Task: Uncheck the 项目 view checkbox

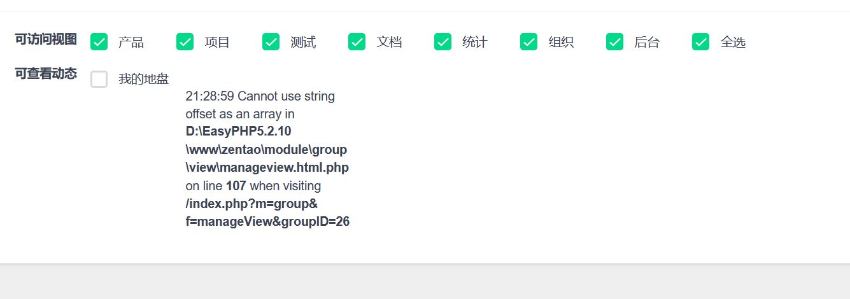Action: click(185, 42)
